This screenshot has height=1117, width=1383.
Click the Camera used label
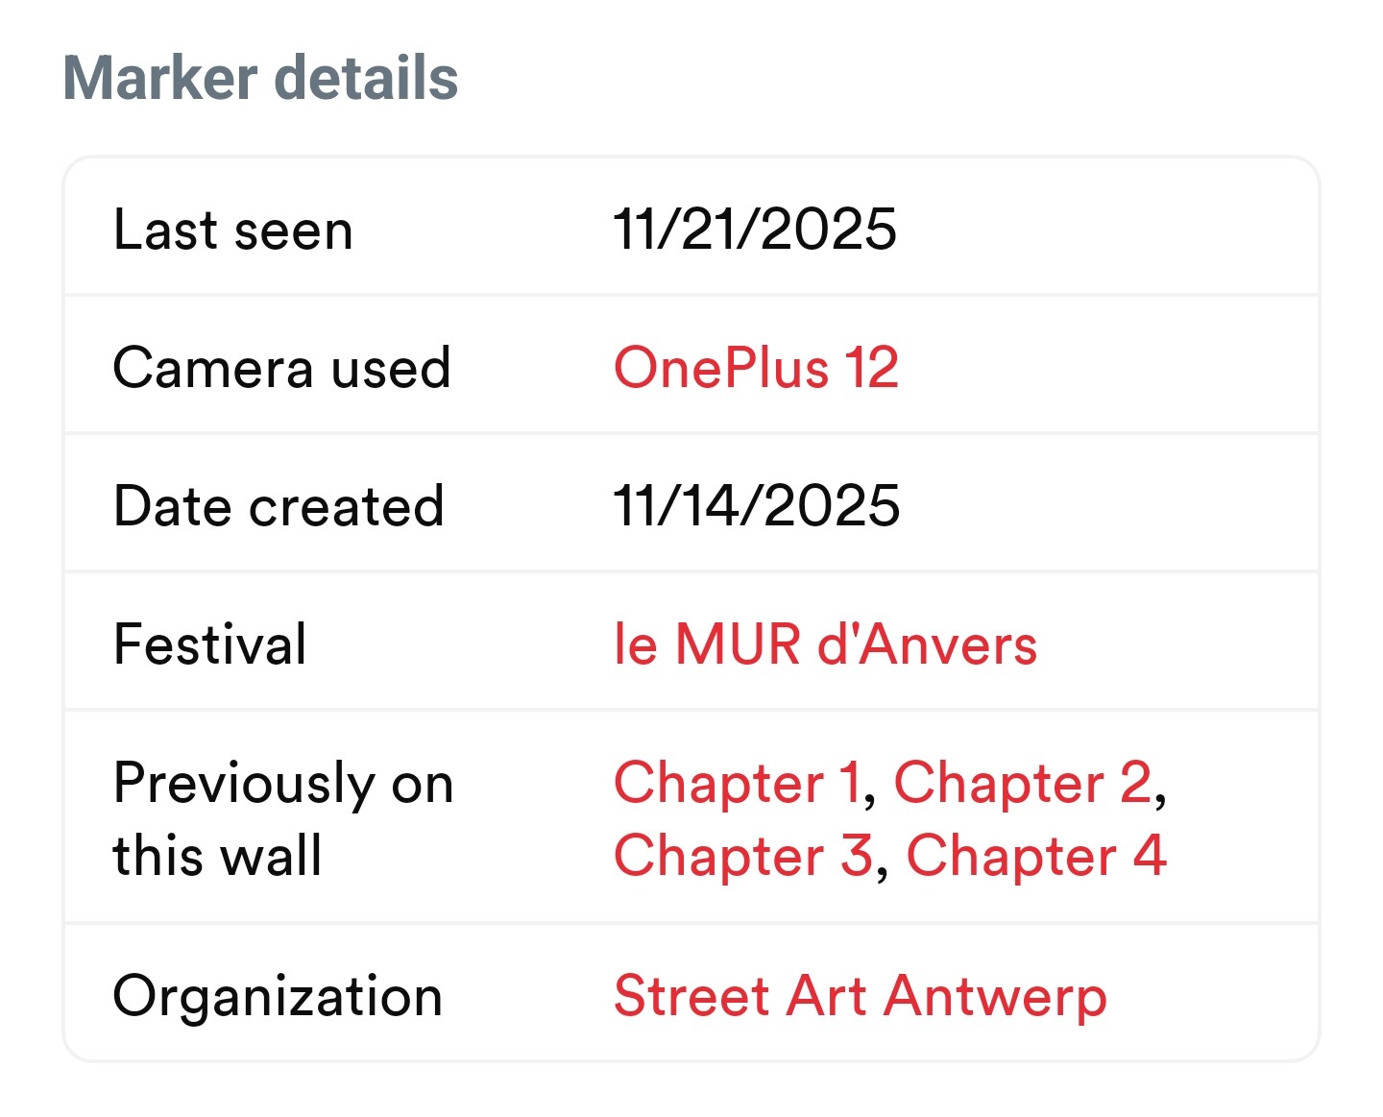click(281, 368)
